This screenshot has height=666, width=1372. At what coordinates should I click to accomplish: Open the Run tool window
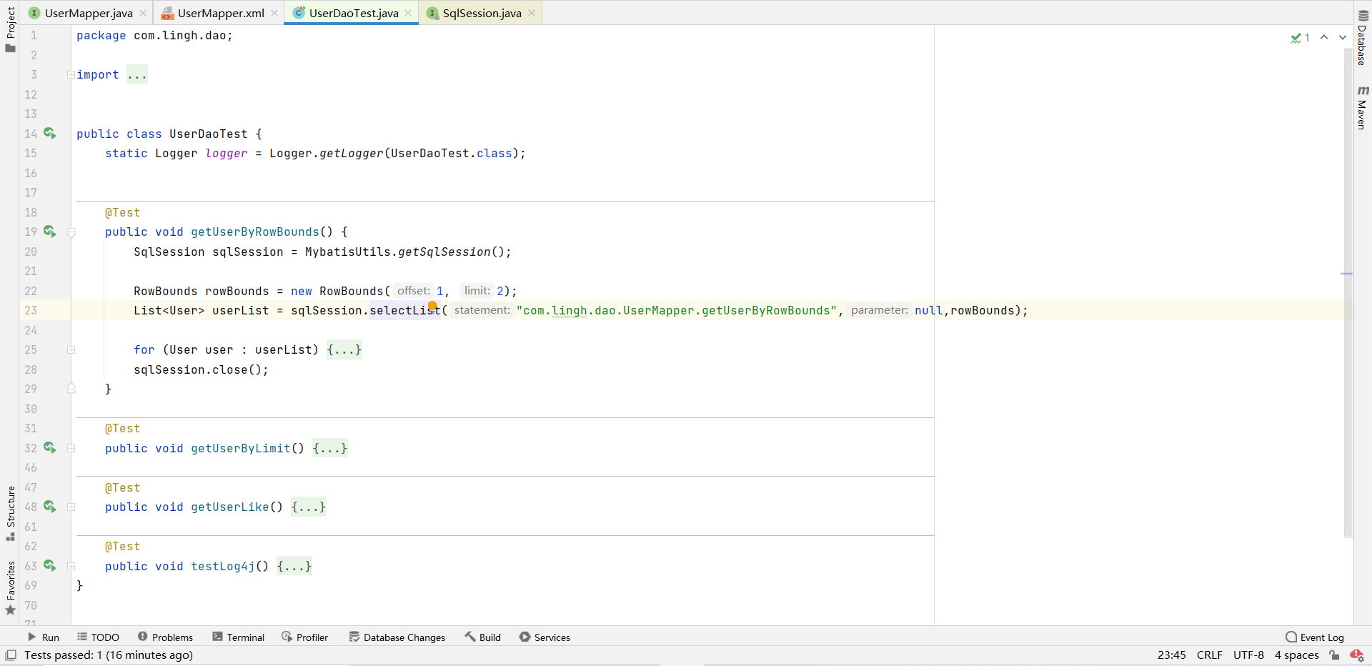tap(43, 637)
